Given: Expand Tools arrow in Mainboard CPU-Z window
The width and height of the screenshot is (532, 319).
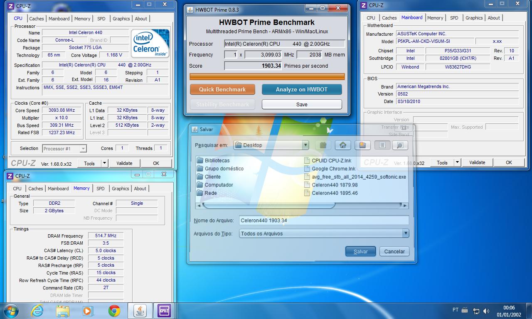Looking at the screenshot, I should pyautogui.click(x=457, y=162).
